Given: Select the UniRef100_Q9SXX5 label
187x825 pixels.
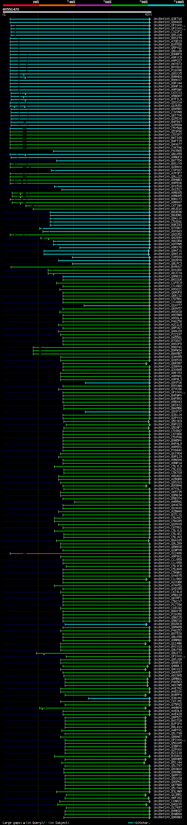Looking at the screenshot, I should pos(167,74).
